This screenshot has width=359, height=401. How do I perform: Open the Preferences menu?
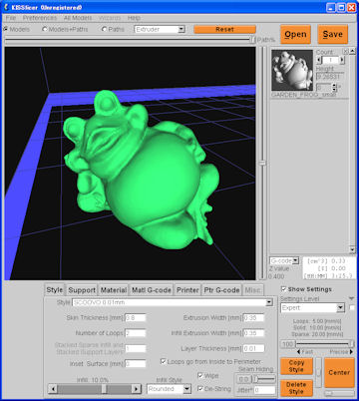tap(40, 18)
